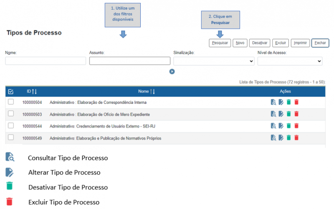Click the consult icon for process 100000504
Viewport: 334px width, 209px height.
(273, 102)
